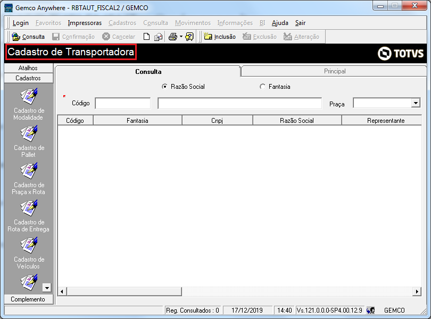Click the Cadastros sidebar button
Viewport: 431px width, 319px height.
pyautogui.click(x=29, y=78)
